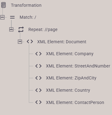Select 'XML Element: ContactPerson' item
112x115 pixels.
click(75, 102)
